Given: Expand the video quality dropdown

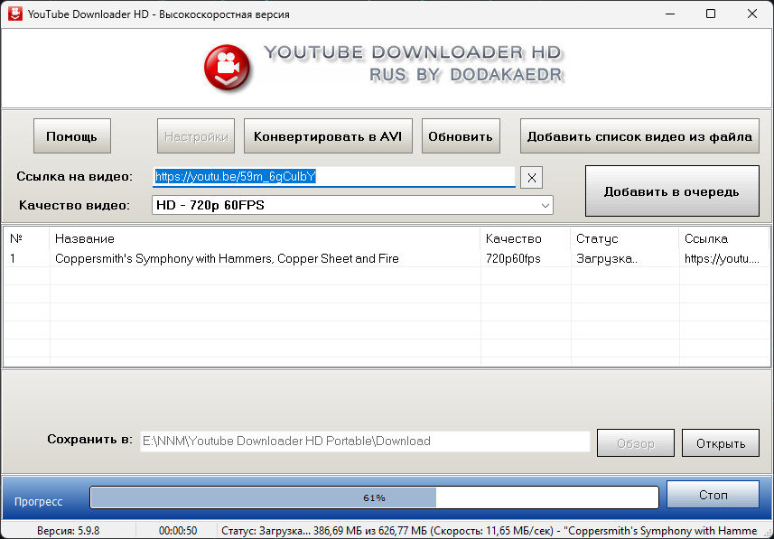Looking at the screenshot, I should point(545,205).
